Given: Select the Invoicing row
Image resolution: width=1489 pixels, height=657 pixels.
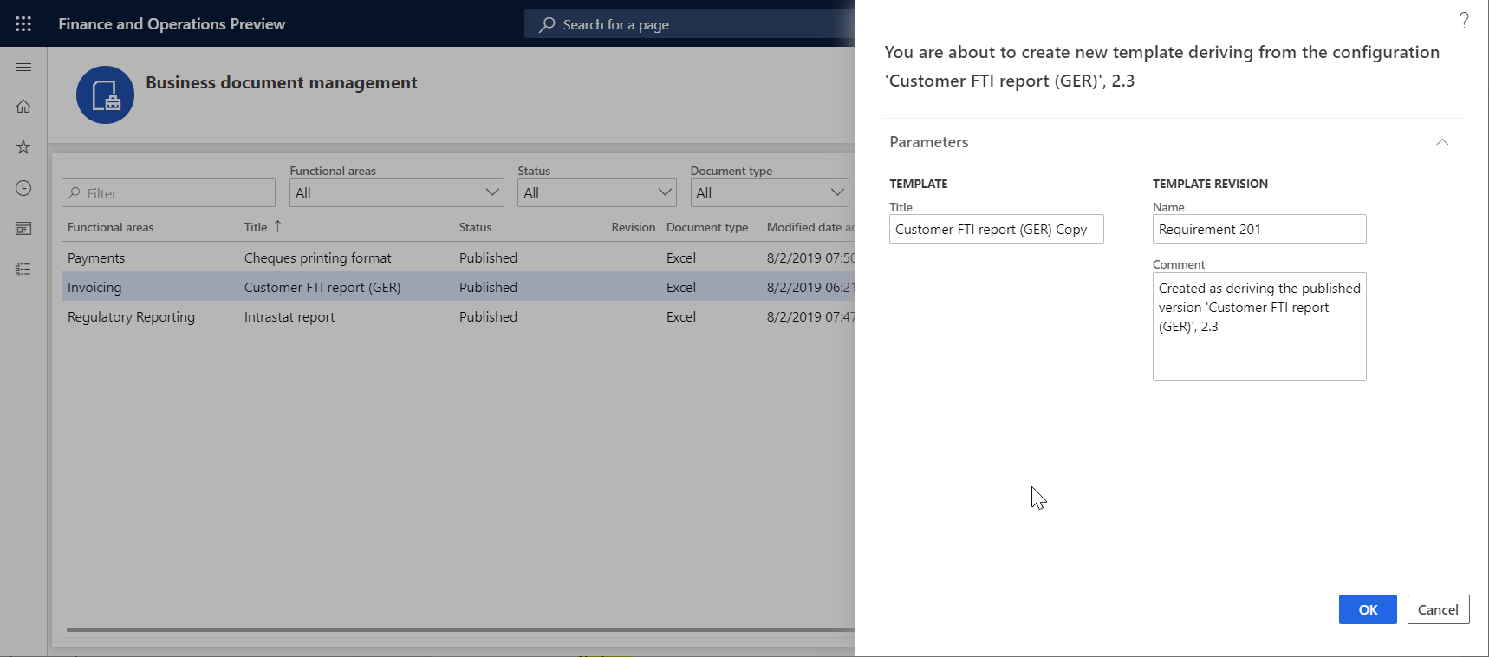Looking at the screenshot, I should coord(458,287).
